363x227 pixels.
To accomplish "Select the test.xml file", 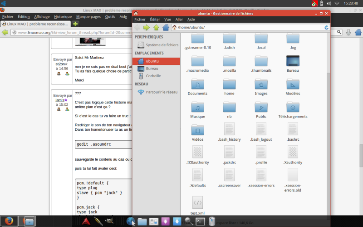I will (x=197, y=206).
